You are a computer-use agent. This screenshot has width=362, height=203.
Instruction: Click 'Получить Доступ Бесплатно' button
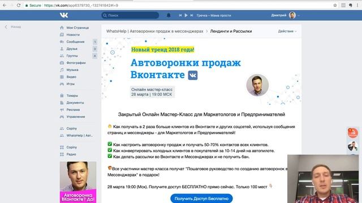click(x=201, y=198)
